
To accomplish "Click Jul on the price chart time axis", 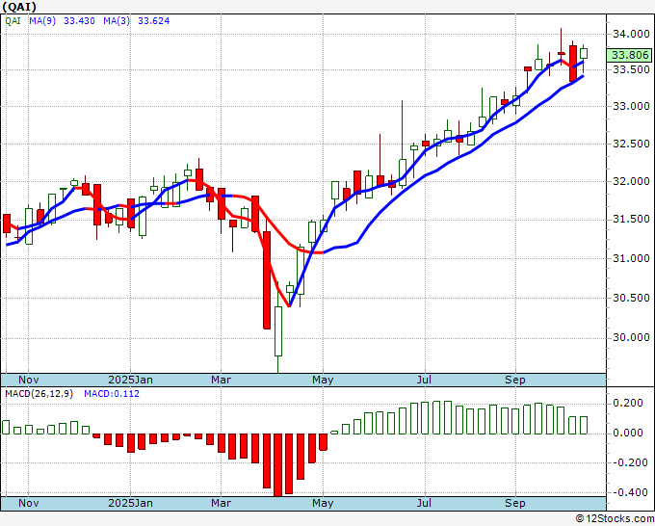I will 425,380.
